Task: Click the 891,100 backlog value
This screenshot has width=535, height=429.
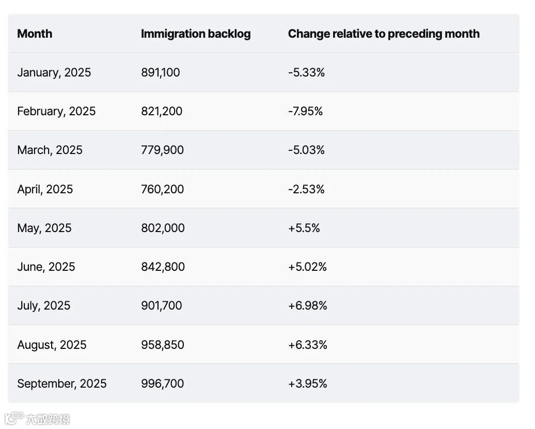Action: click(161, 72)
